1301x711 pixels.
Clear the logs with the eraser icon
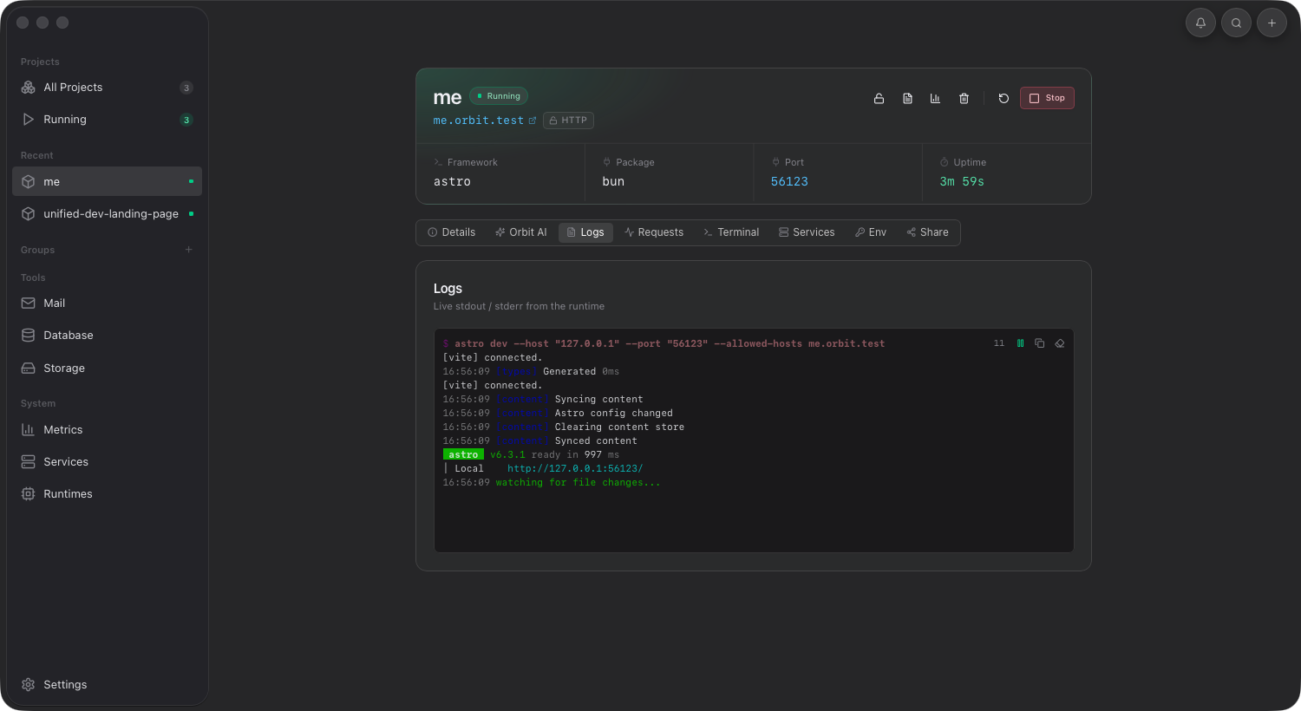[x=1059, y=343]
